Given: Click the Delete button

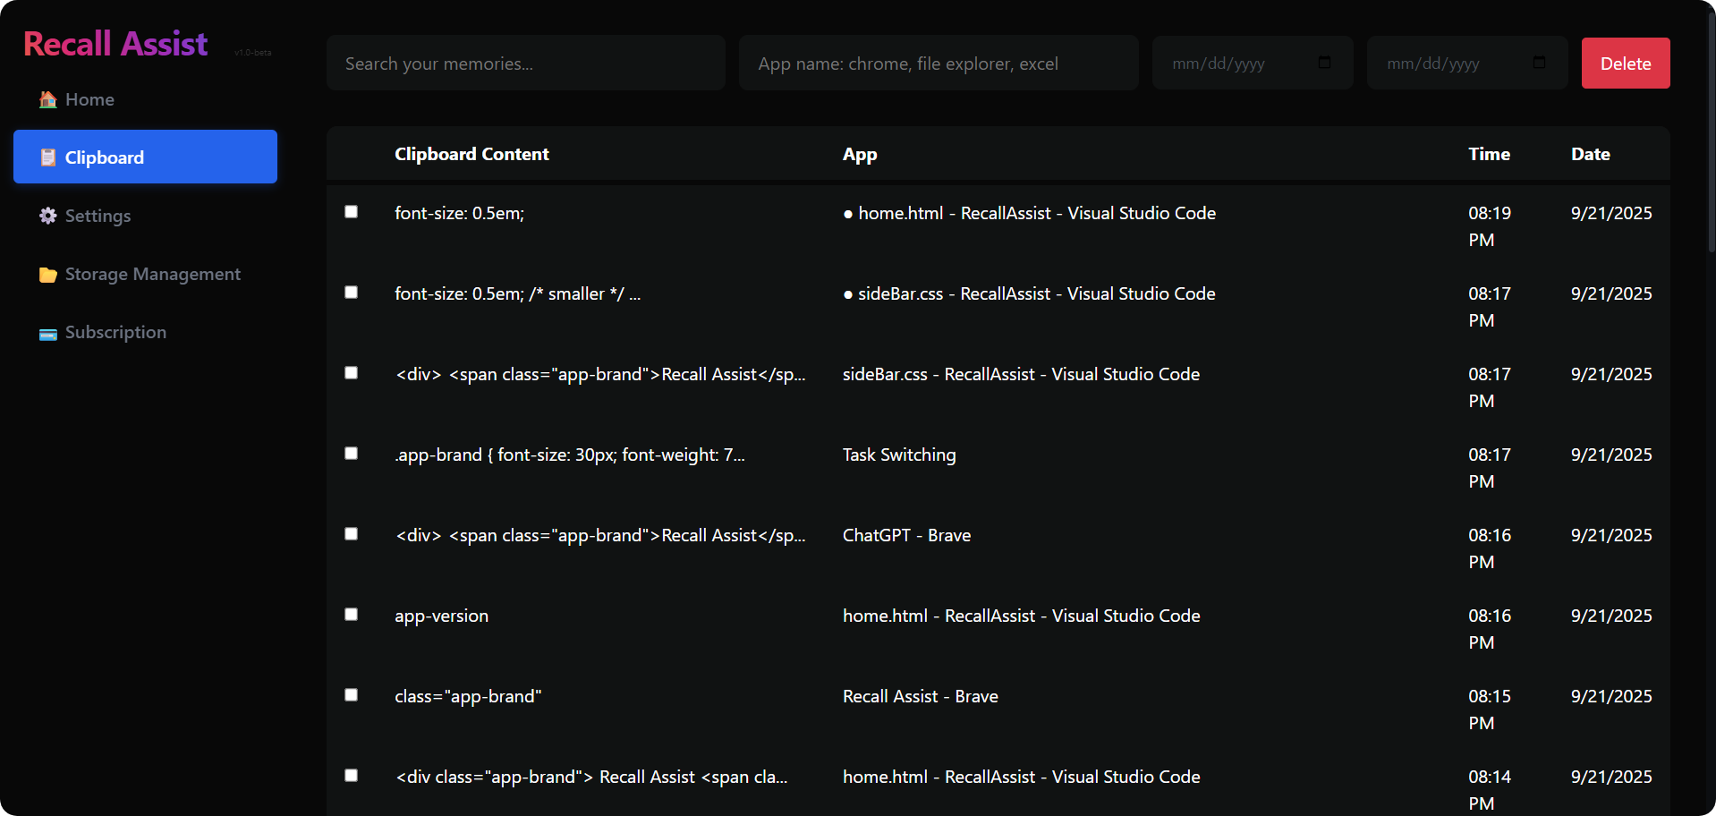Looking at the screenshot, I should [x=1625, y=63].
